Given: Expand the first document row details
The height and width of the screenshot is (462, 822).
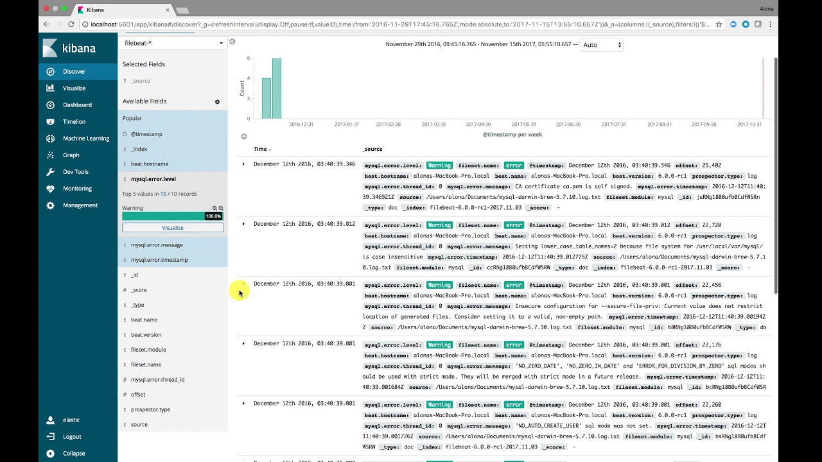Looking at the screenshot, I should (x=243, y=164).
